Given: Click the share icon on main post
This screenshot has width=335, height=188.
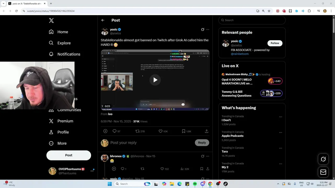Looking at the screenshot, I should (x=206, y=131).
